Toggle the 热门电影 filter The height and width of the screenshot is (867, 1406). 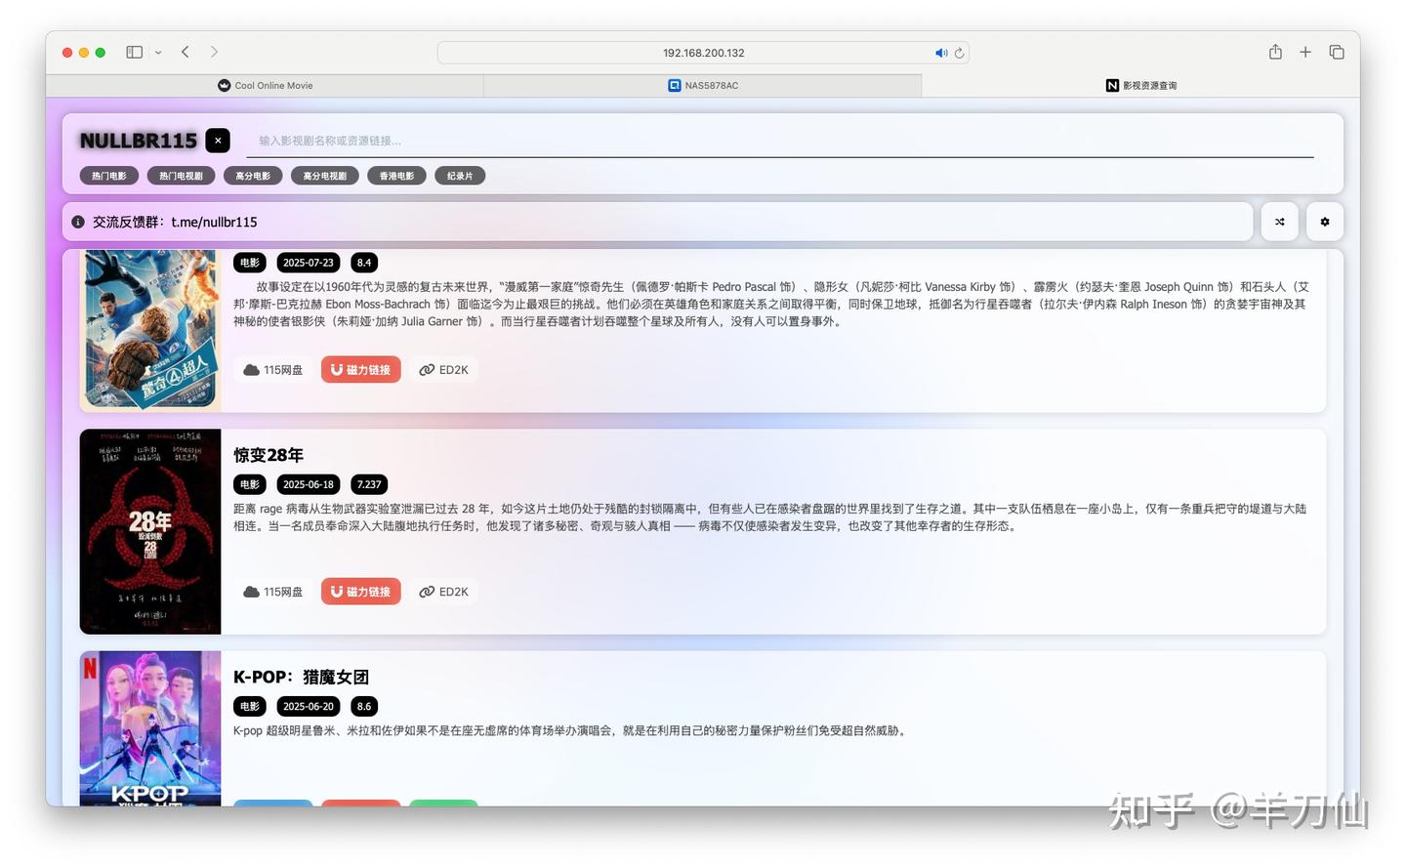coord(108,176)
